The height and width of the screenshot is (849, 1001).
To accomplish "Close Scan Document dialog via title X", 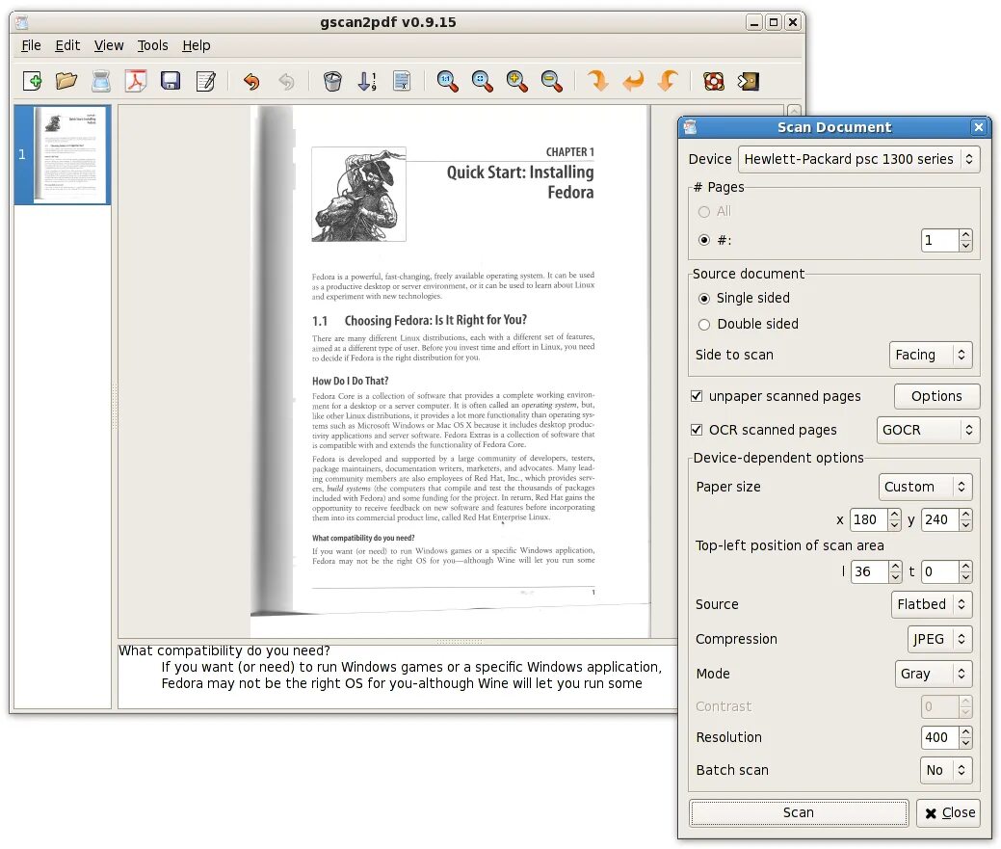I will (x=979, y=127).
